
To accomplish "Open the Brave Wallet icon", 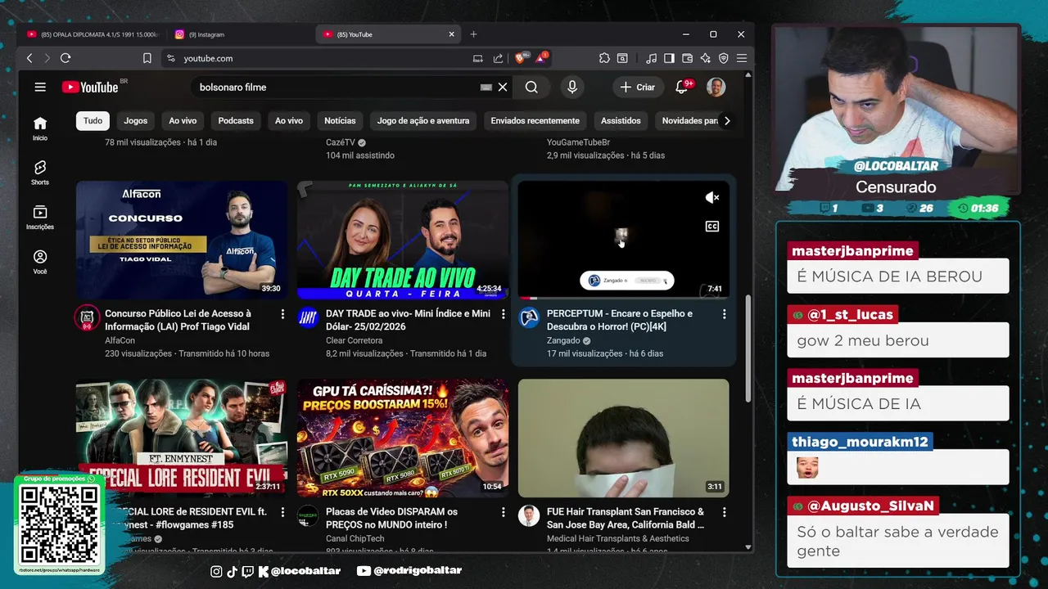I will pyautogui.click(x=687, y=58).
